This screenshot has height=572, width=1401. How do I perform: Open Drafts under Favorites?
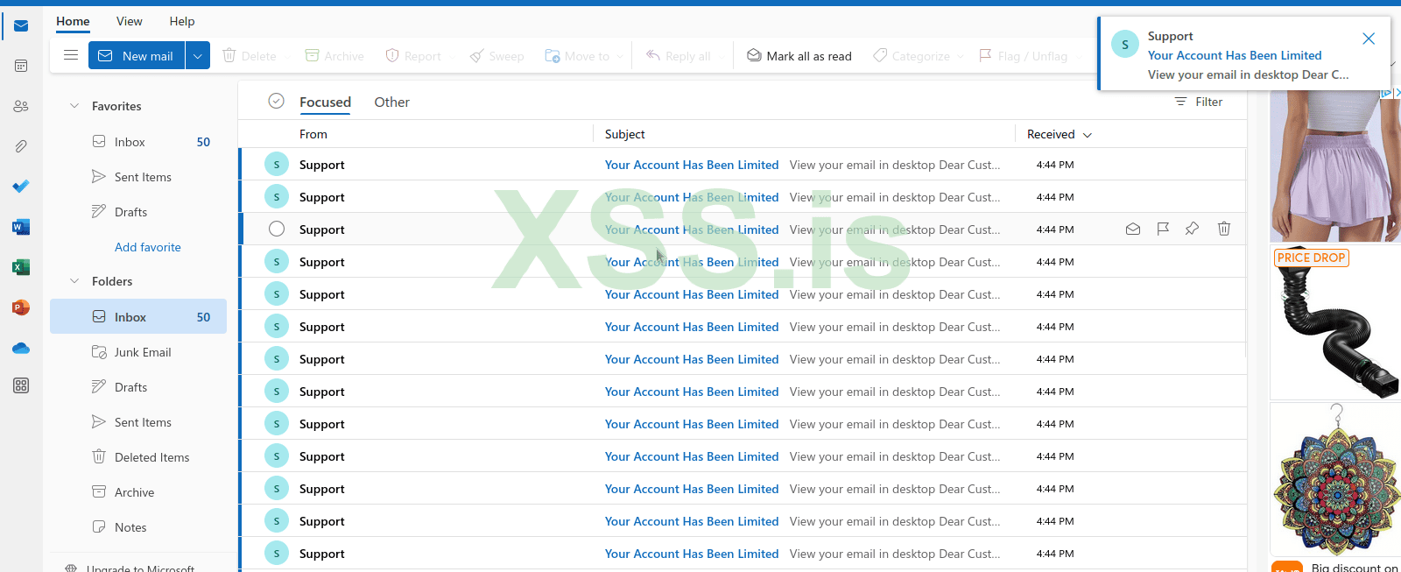pos(138,212)
